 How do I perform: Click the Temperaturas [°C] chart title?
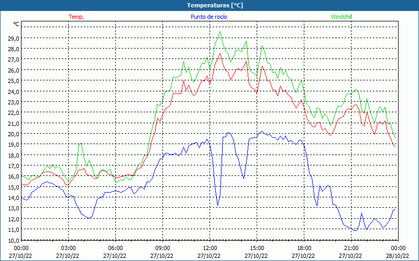pyautogui.click(x=215, y=5)
